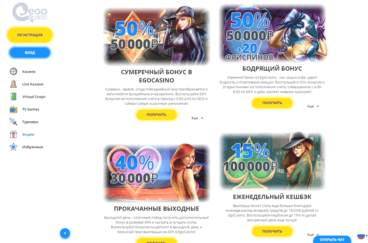Expand Ещё under Сумеречный бонус

(197, 118)
